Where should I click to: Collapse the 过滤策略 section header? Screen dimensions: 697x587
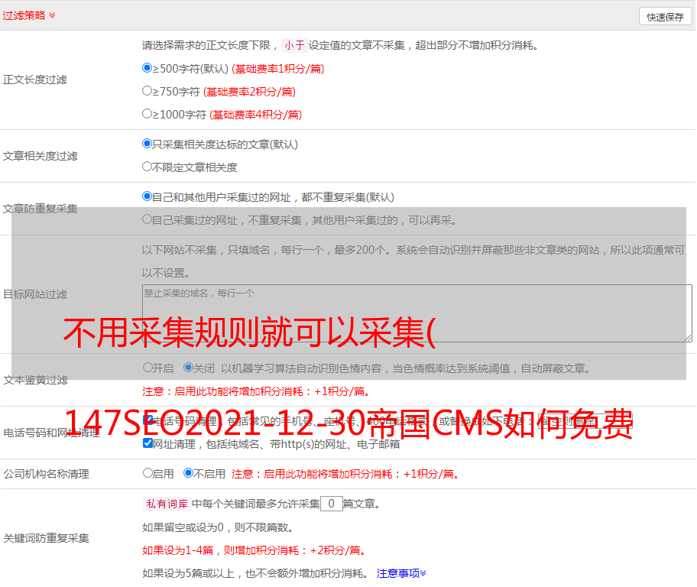(x=29, y=15)
